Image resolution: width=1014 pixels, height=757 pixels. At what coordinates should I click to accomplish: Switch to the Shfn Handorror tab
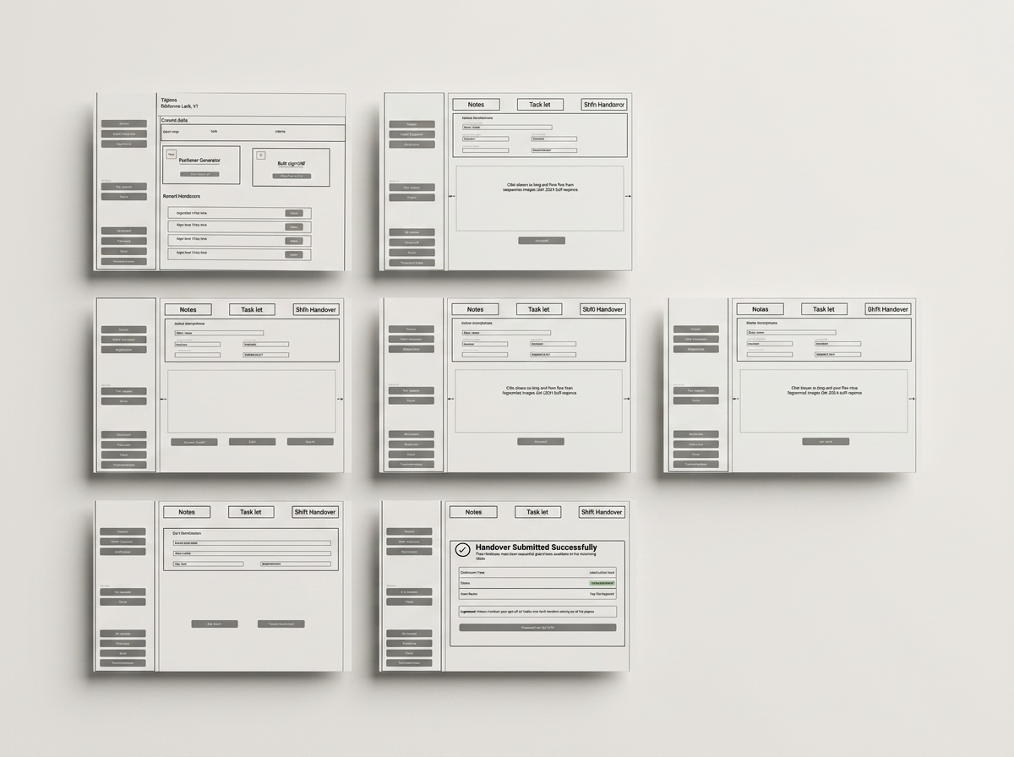[x=604, y=105]
